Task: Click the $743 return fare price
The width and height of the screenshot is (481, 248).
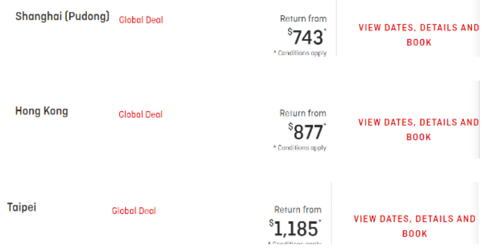Action: coord(308,38)
